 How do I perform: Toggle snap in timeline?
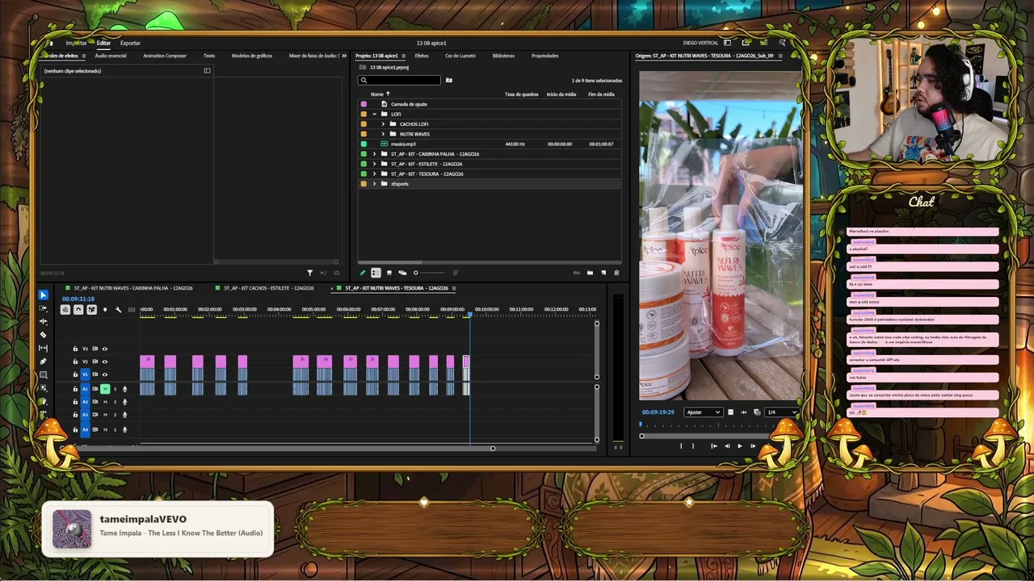[x=78, y=310]
